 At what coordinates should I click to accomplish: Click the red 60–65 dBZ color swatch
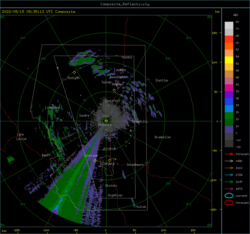pyautogui.click(x=229, y=39)
